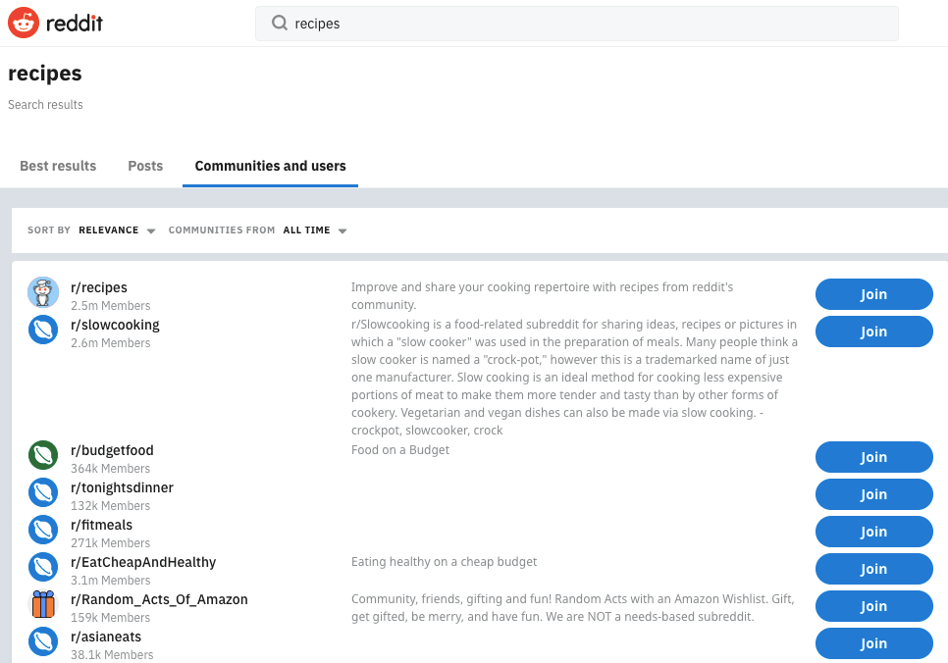Screen dimensions: 948x663
Task: Click the '132k Members' text
Action: coord(111,506)
